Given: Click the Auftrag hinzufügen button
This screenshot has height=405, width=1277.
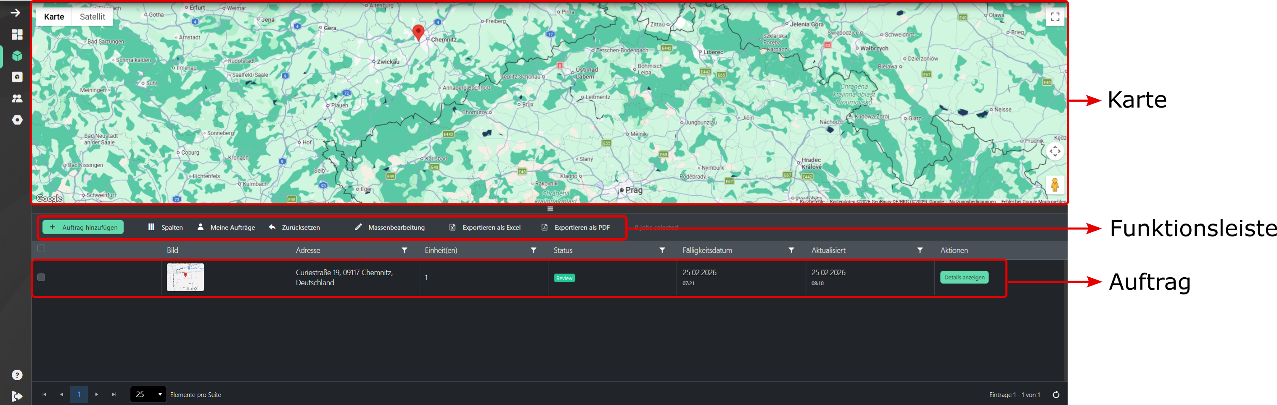Looking at the screenshot, I should click(83, 227).
